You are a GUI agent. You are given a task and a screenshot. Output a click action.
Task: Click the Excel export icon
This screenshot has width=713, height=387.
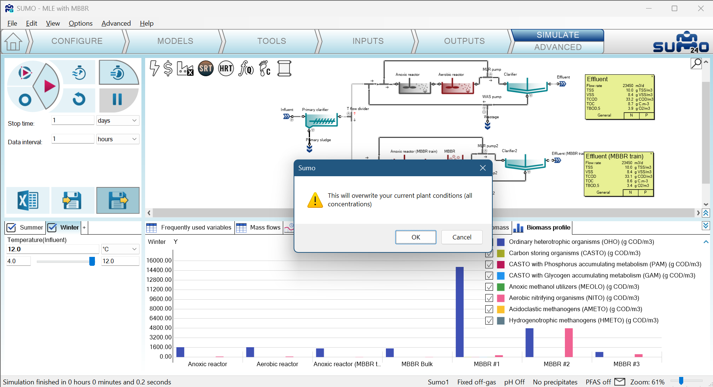28,201
